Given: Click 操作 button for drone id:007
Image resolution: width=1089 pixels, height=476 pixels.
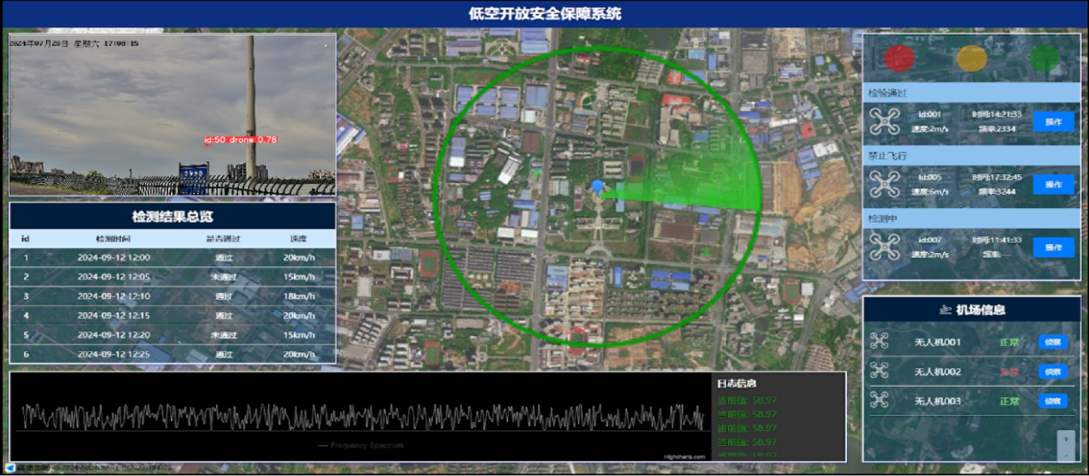Looking at the screenshot, I should coord(1054,247).
